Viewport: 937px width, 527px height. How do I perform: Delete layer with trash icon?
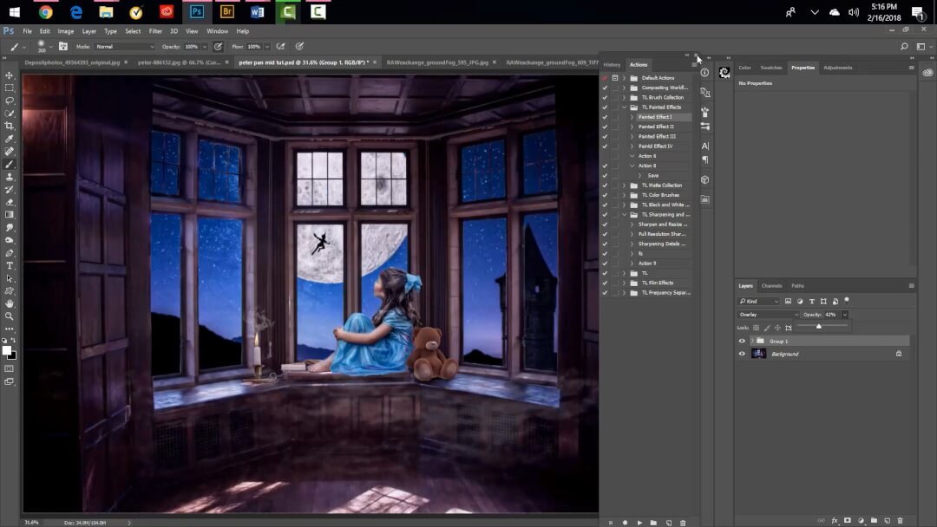901,521
